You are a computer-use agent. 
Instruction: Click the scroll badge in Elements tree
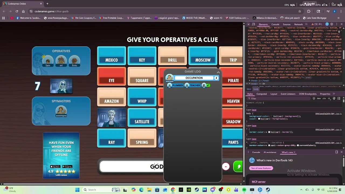308,77
